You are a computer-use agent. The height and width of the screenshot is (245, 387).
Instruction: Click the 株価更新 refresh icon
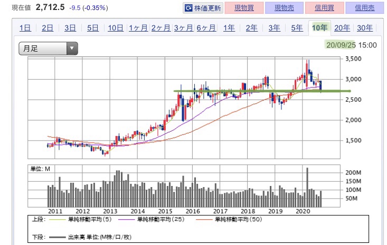point(189,8)
